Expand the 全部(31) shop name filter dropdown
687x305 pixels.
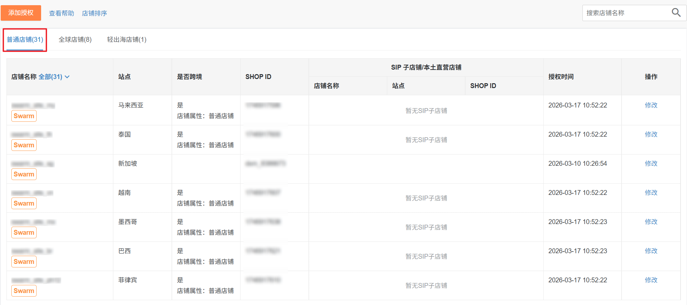pyautogui.click(x=54, y=77)
